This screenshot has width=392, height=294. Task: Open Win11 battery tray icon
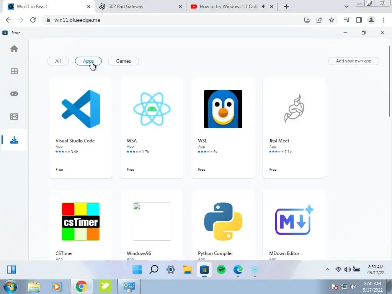coord(356,269)
